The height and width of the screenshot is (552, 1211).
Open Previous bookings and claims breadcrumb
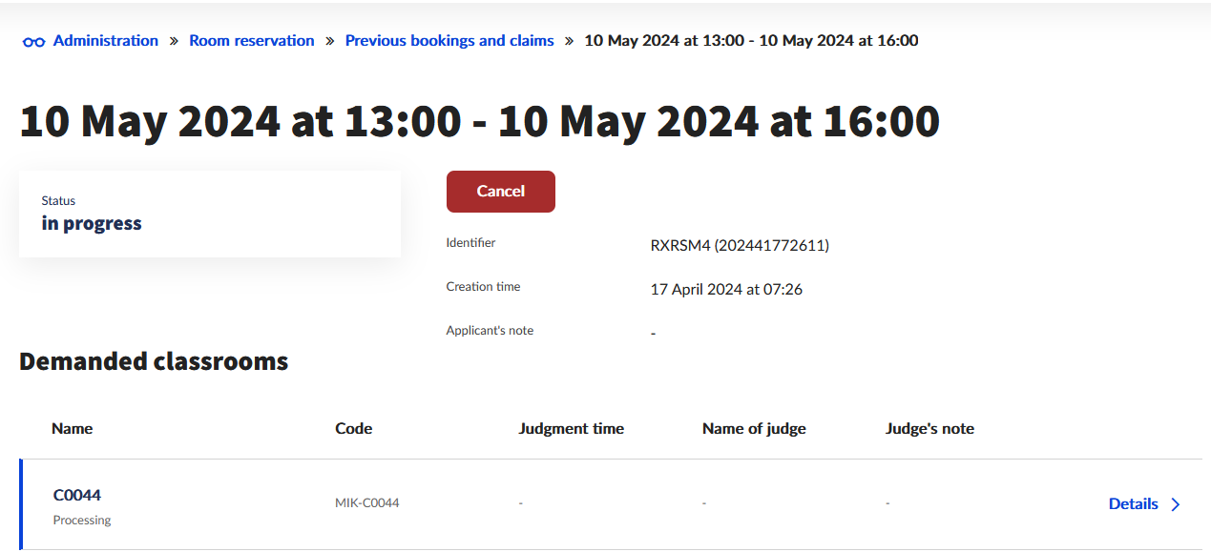[x=449, y=41]
